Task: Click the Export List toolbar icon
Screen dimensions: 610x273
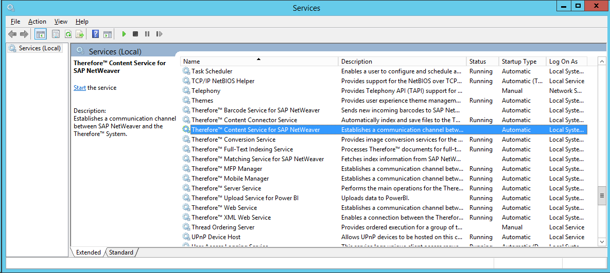Action: (x=80, y=34)
